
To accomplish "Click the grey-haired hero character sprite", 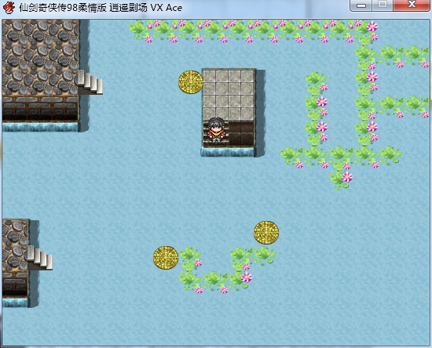I will coord(216,130).
